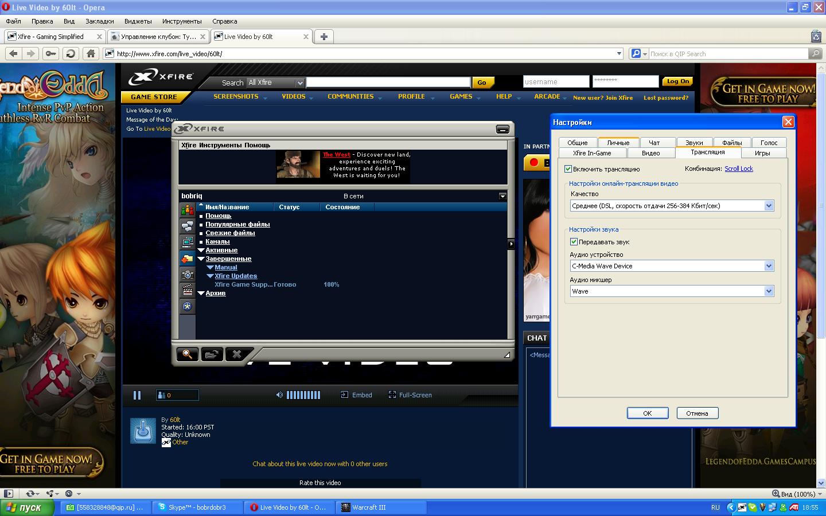Open Opera's 'Закладки' menu
The width and height of the screenshot is (826, 516).
100,21
